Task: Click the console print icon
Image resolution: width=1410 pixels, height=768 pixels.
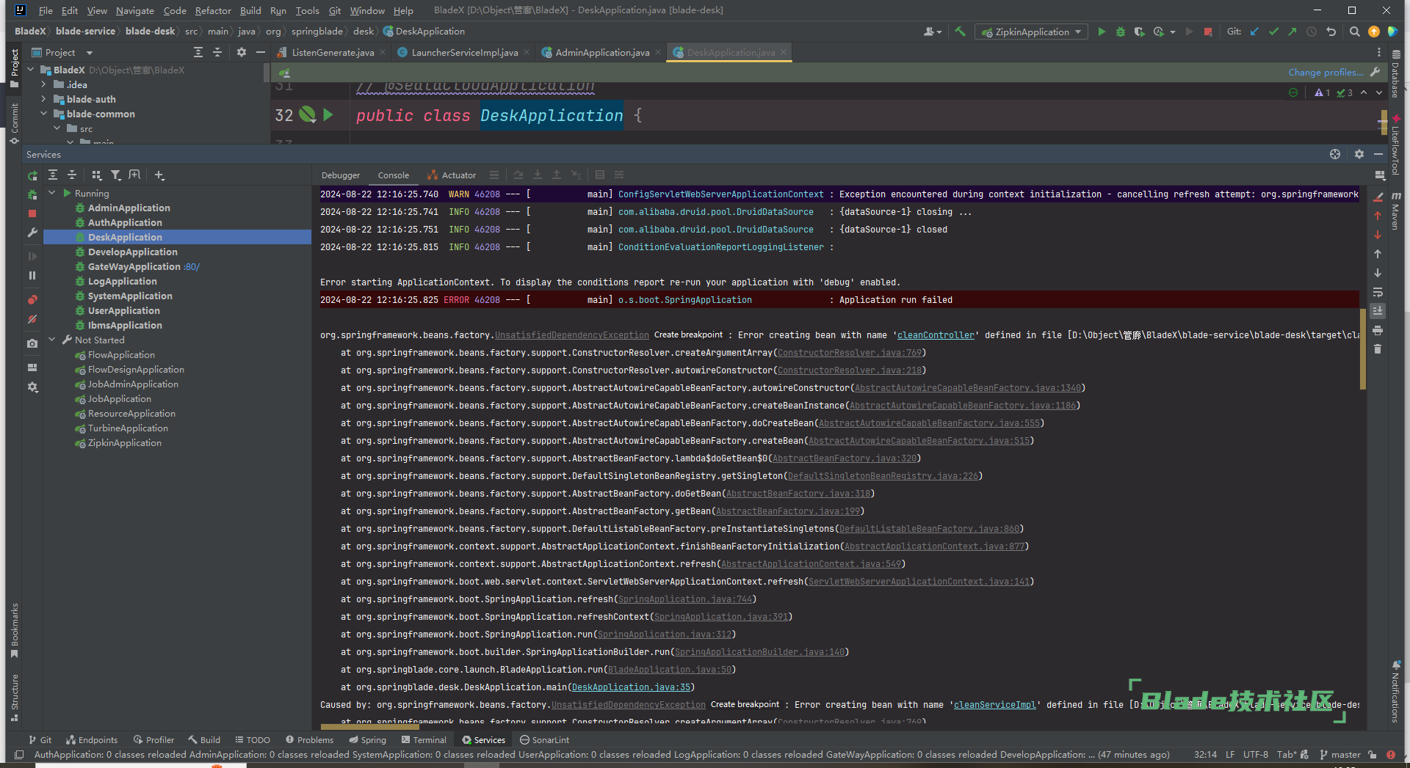Action: [1378, 330]
